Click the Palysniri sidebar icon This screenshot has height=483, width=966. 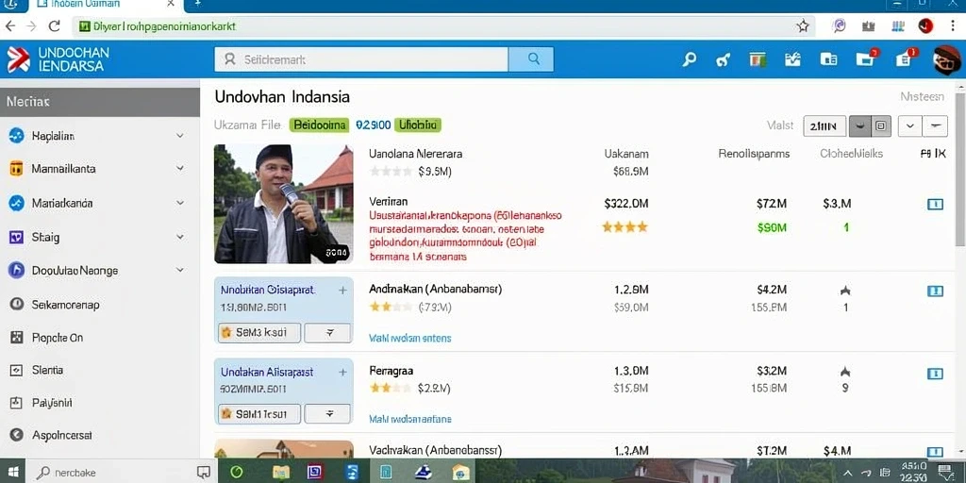pyautogui.click(x=17, y=403)
